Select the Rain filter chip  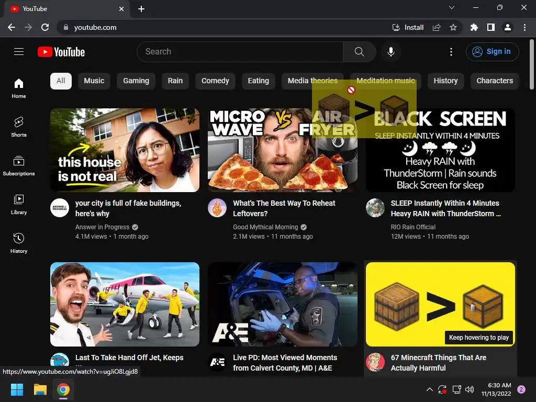[x=175, y=81]
